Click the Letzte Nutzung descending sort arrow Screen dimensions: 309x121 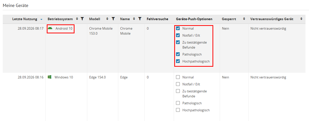pos(41,19)
